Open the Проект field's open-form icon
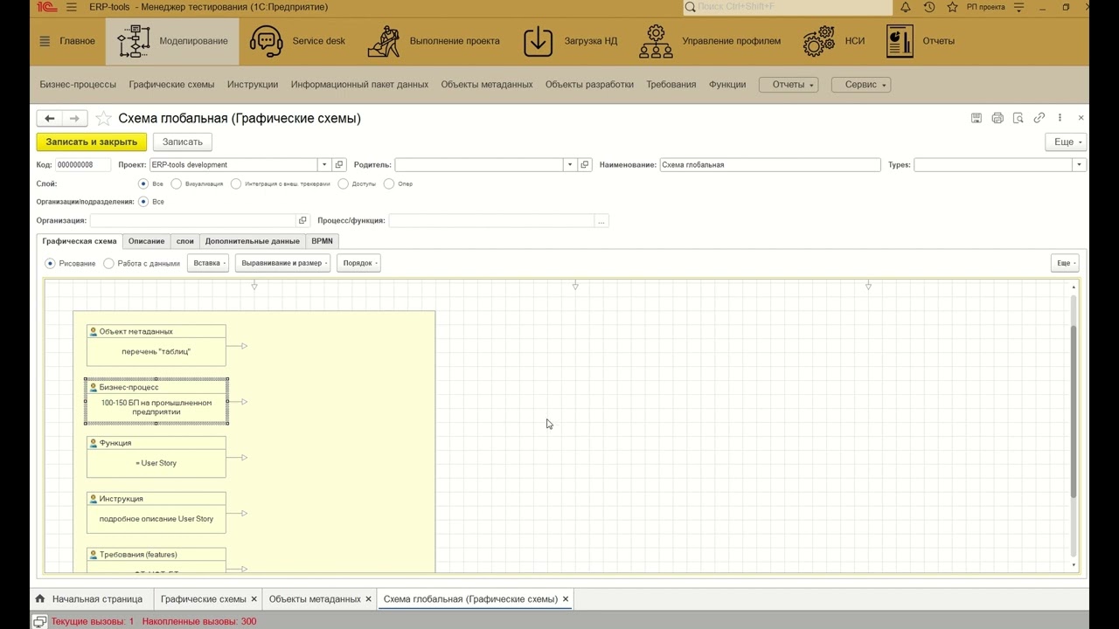The height and width of the screenshot is (629, 1119). coord(339,165)
